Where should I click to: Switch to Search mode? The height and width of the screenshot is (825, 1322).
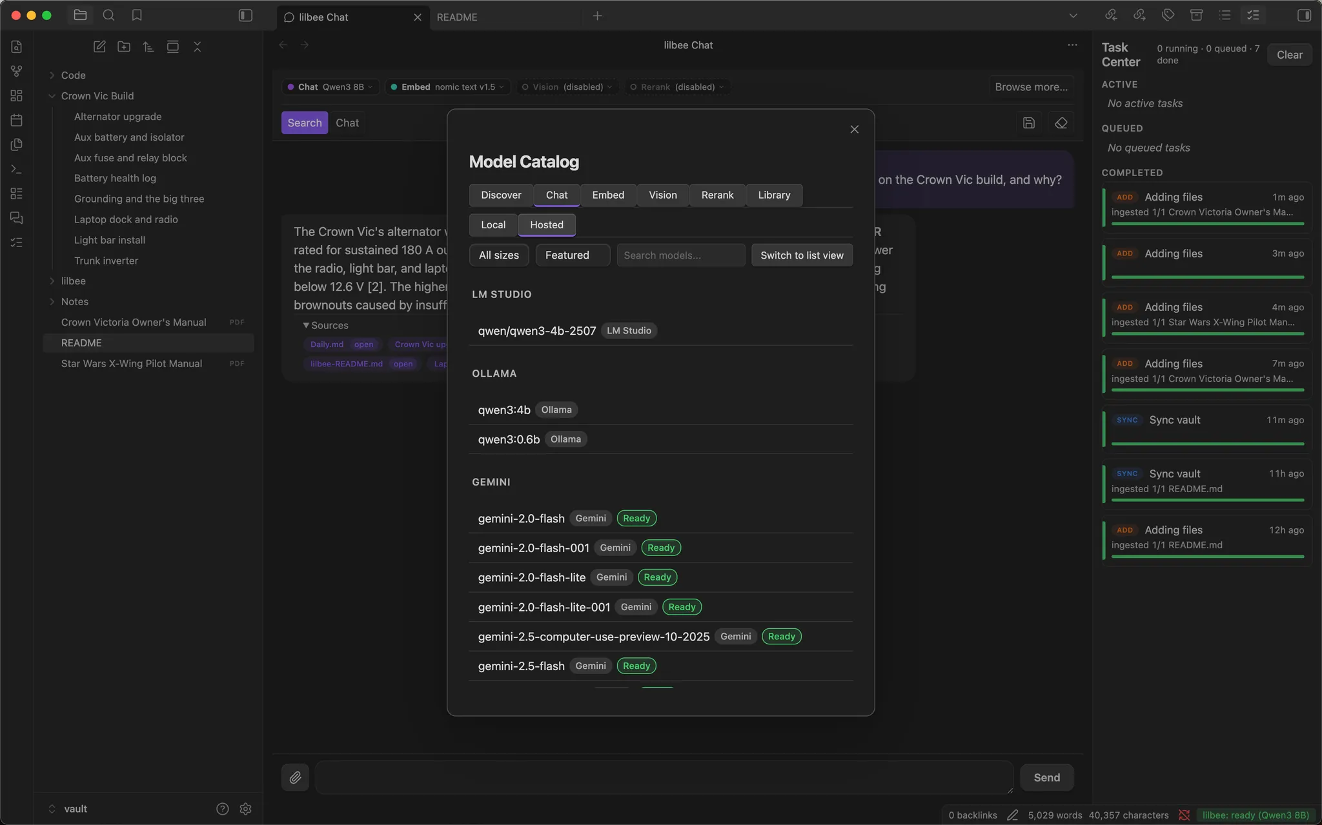305,123
